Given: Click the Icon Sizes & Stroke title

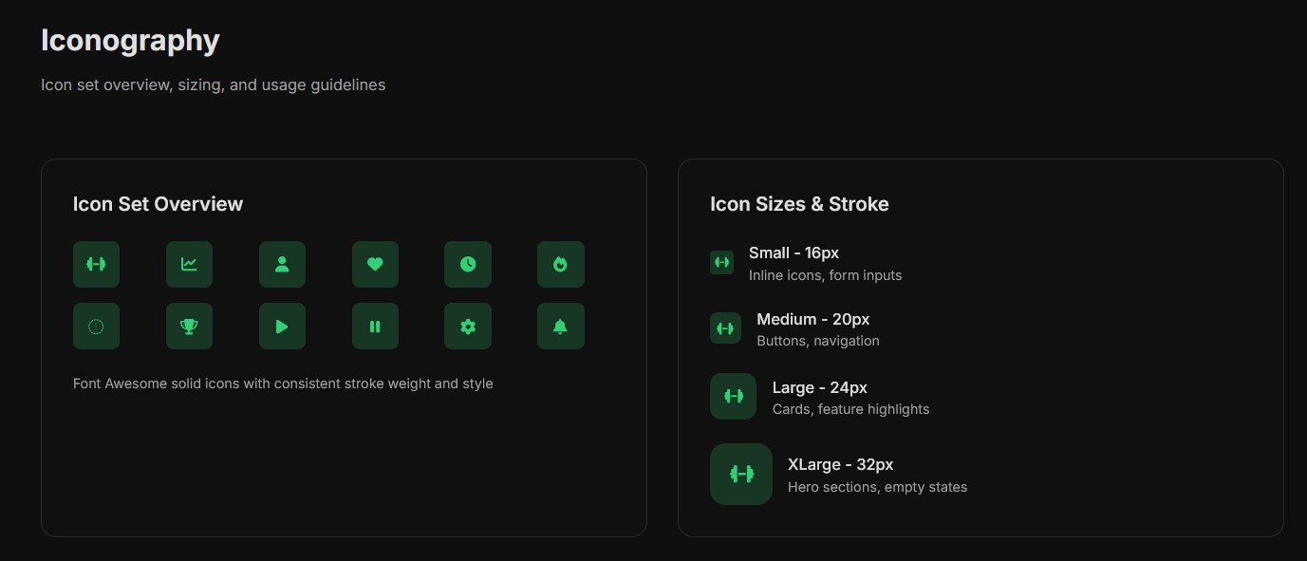Looking at the screenshot, I should [x=799, y=204].
